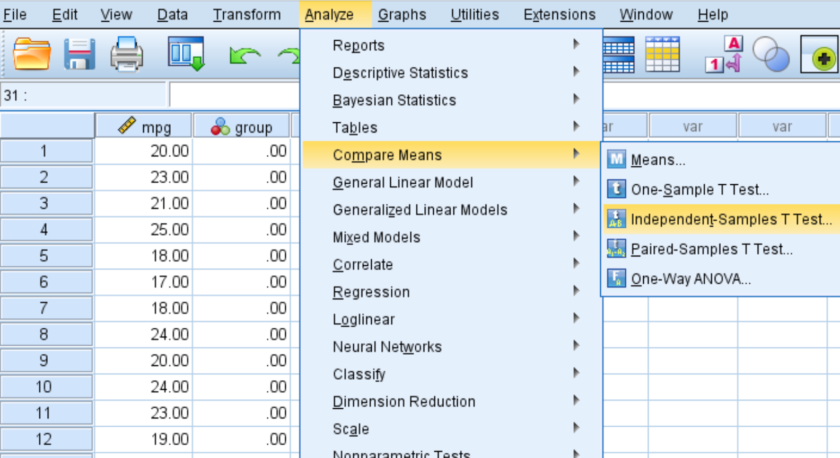Select row header 1
The image size is (840, 458).
[x=47, y=151]
